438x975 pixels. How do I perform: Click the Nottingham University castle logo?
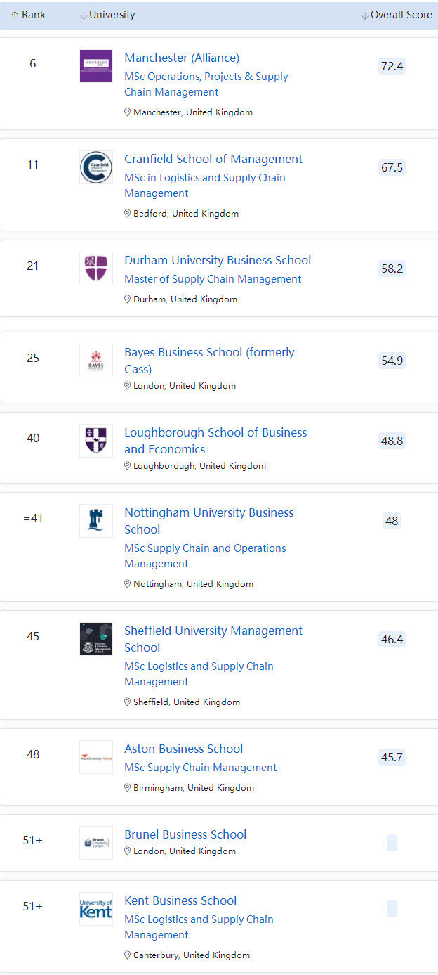pyautogui.click(x=96, y=521)
